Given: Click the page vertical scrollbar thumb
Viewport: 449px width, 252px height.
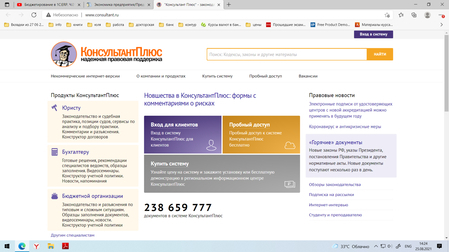Looking at the screenshot, I should [446, 73].
